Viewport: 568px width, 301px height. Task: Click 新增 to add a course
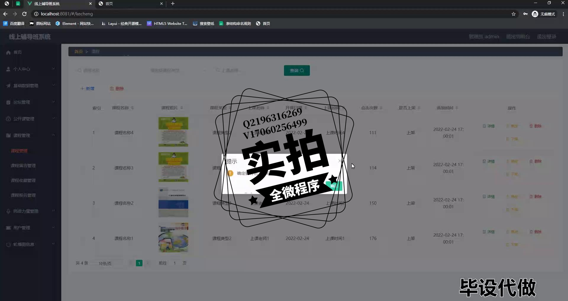(88, 88)
